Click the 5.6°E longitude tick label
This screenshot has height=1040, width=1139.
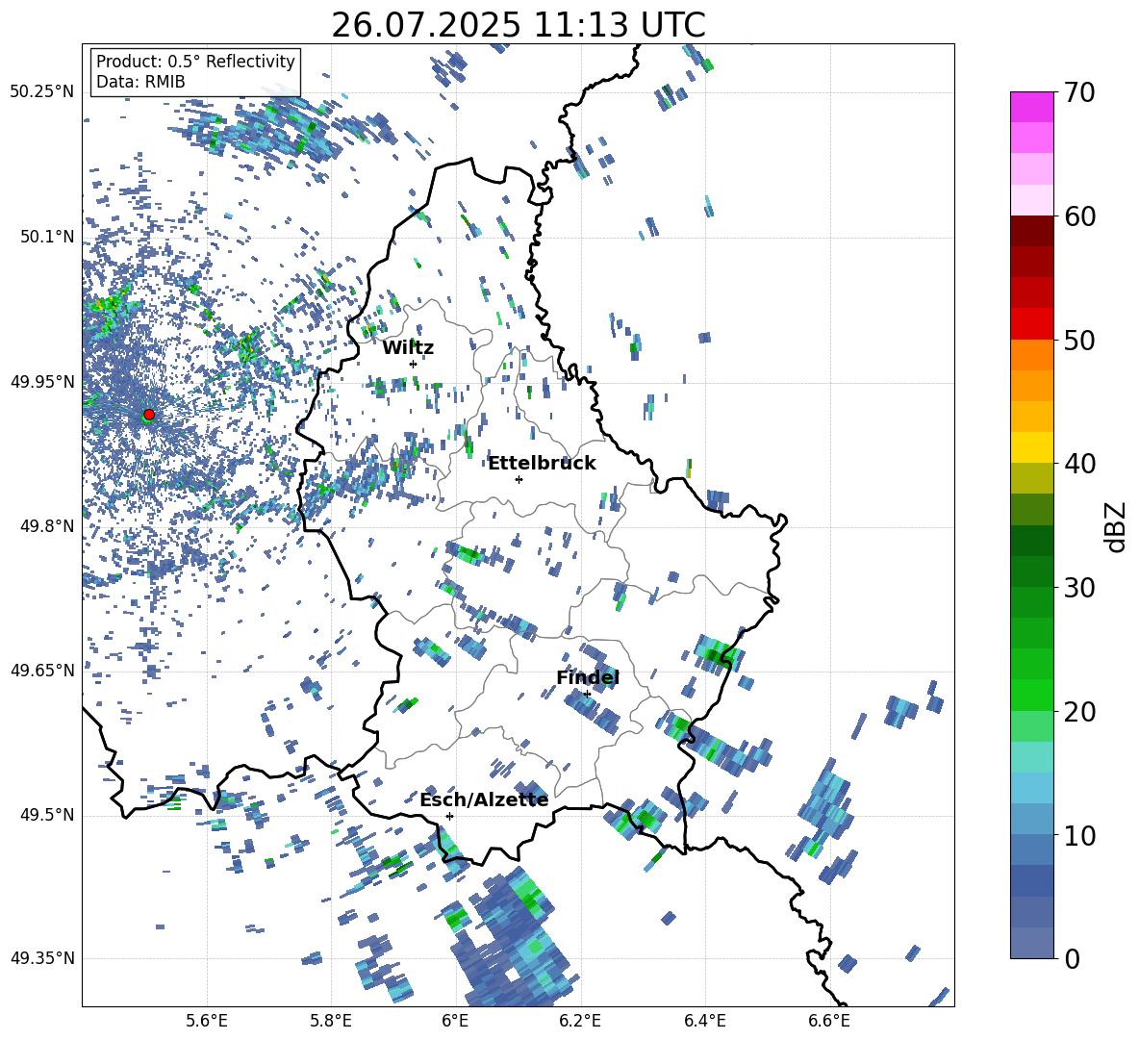[x=206, y=1021]
